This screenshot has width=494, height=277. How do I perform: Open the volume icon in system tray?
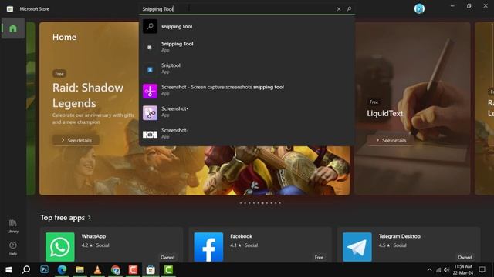[x=446, y=270]
